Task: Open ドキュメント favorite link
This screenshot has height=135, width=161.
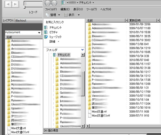Action: click(x=55, y=28)
